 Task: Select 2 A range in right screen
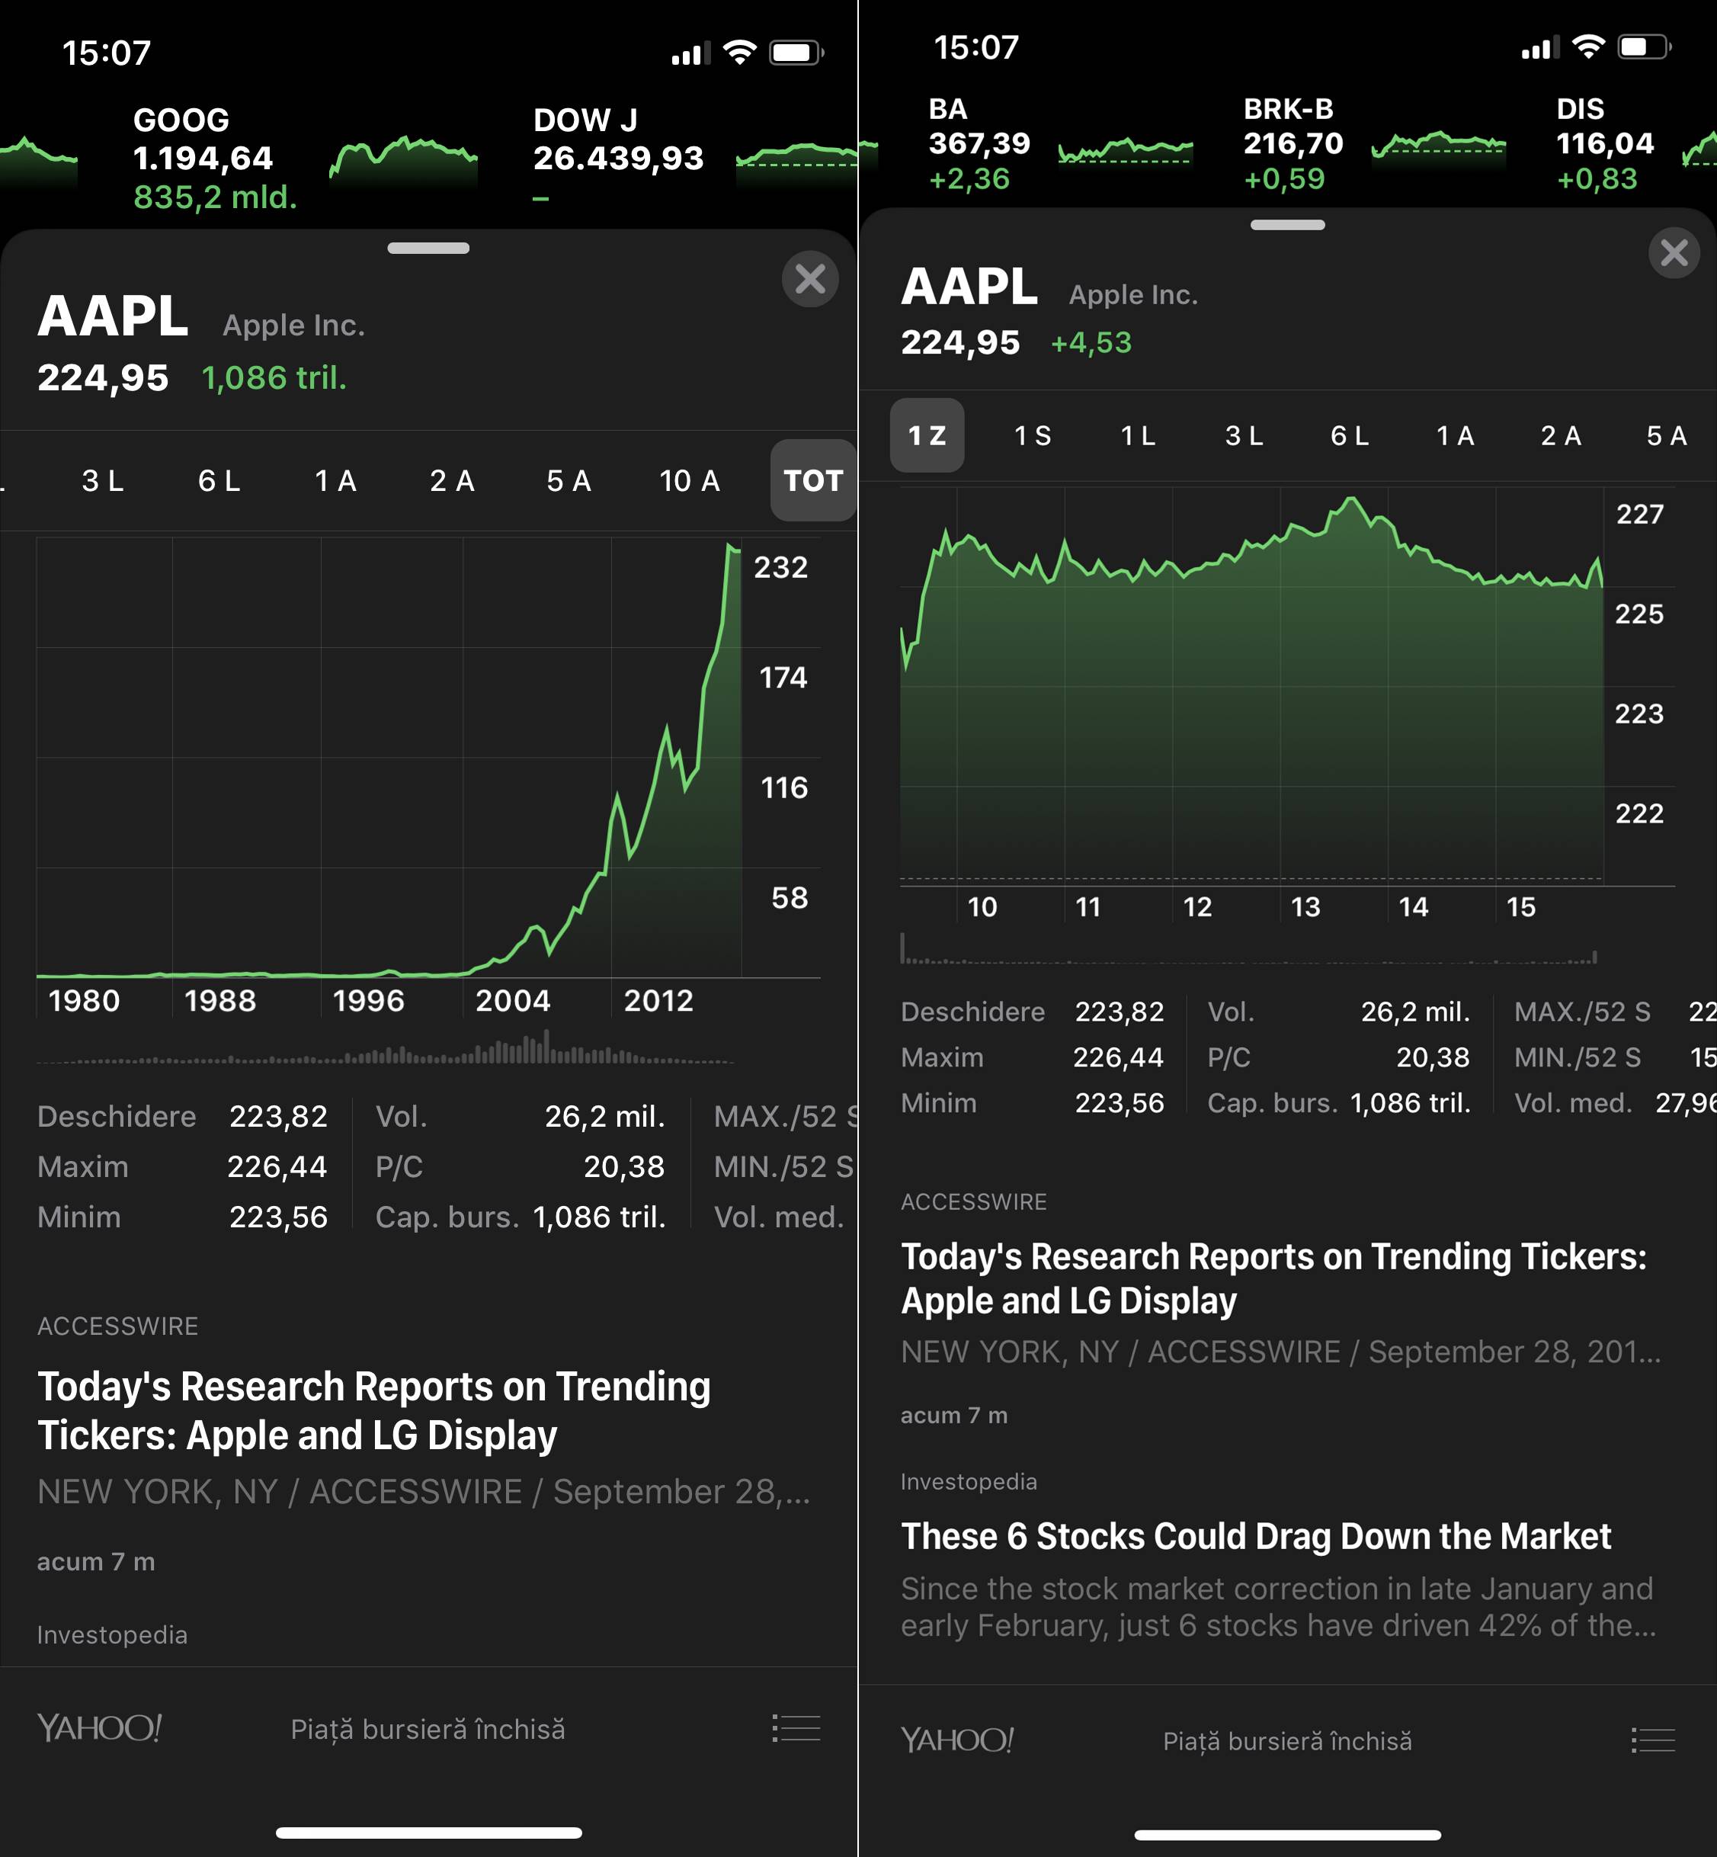(1561, 435)
